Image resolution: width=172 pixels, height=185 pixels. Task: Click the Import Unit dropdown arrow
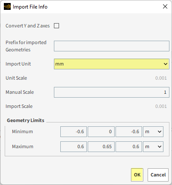coord(166,64)
